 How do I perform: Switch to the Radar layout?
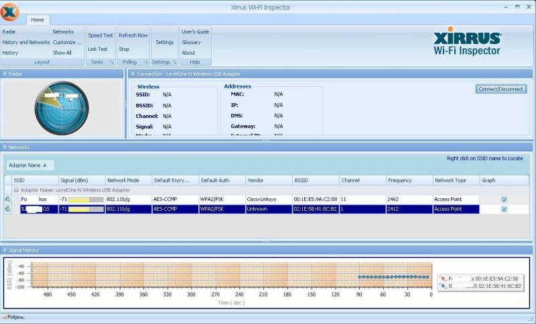tap(9, 31)
